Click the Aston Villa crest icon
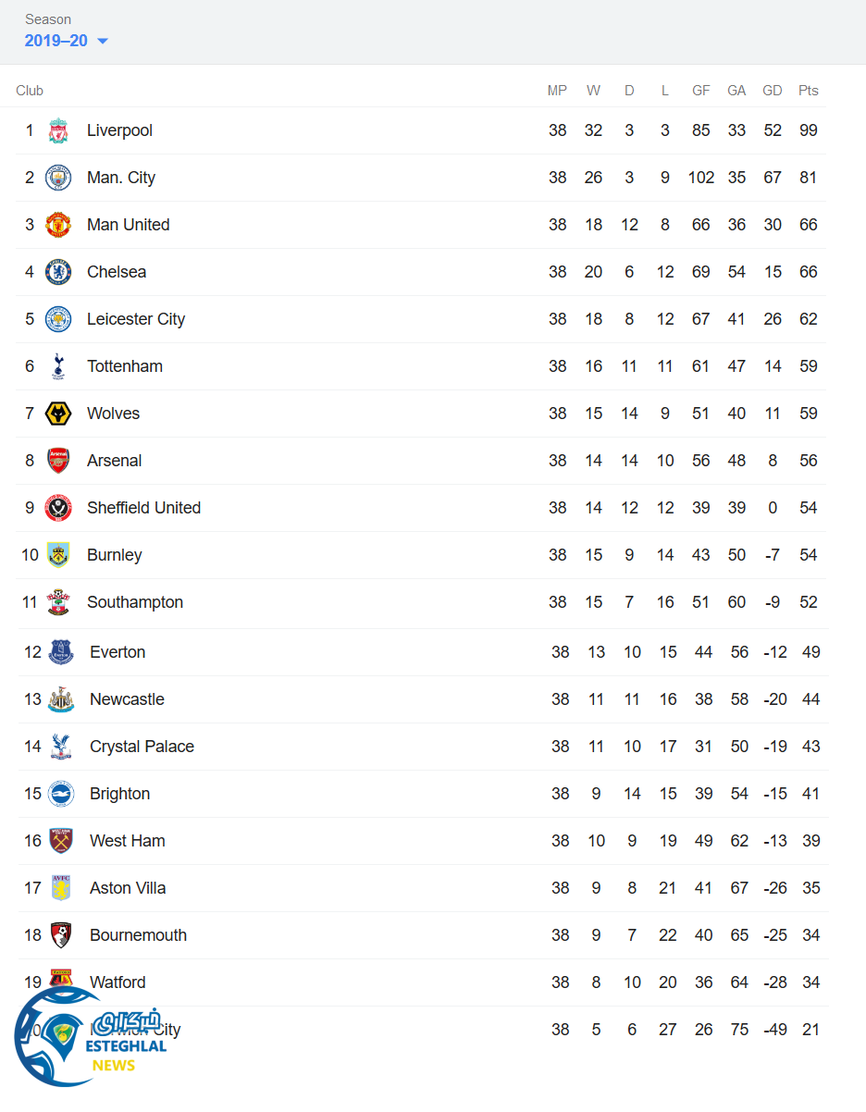Viewport: 866px width, 1112px height. [61, 888]
